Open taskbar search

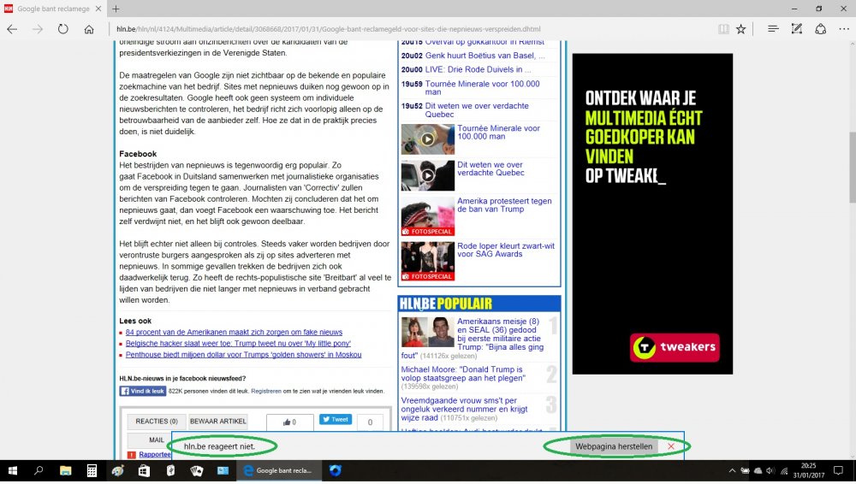coord(39,471)
